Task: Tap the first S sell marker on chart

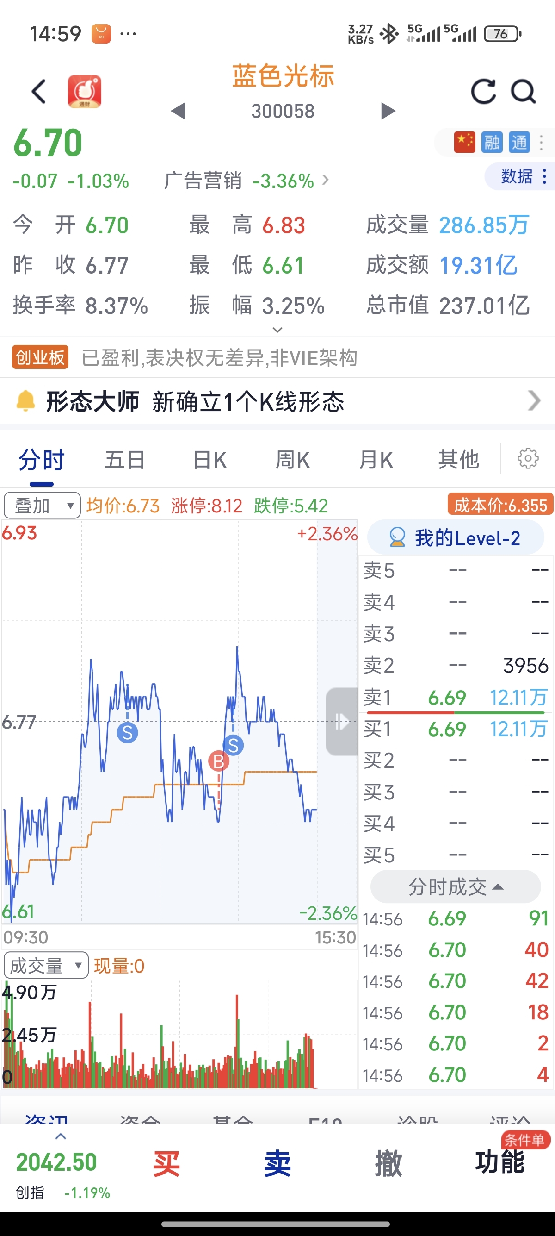Action: coord(128,733)
